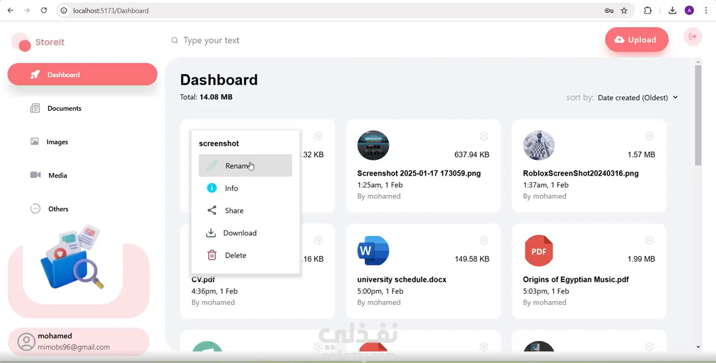
Task: Click the 'screenshot' menu title text
Action: [219, 143]
